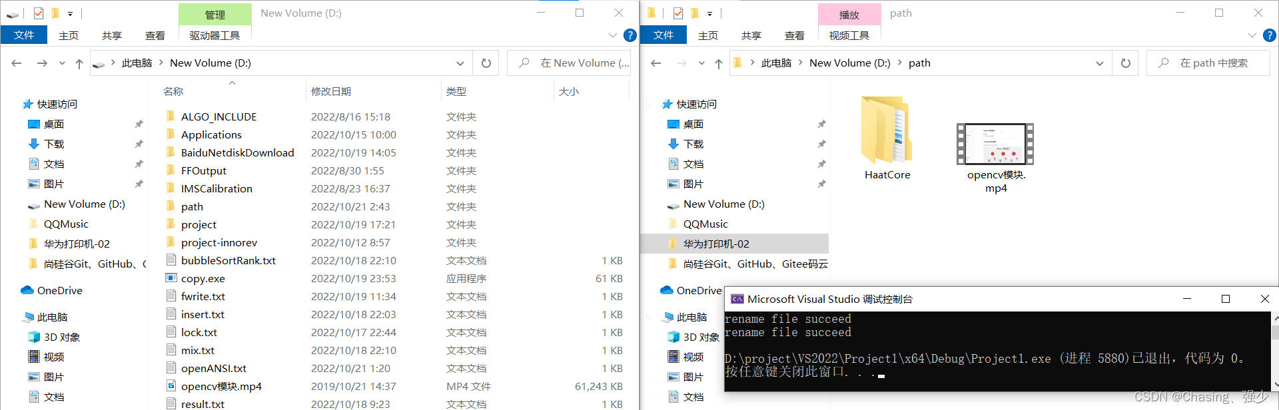Open OneDrive in left window sidebar
The width and height of the screenshot is (1279, 410).
[60, 291]
